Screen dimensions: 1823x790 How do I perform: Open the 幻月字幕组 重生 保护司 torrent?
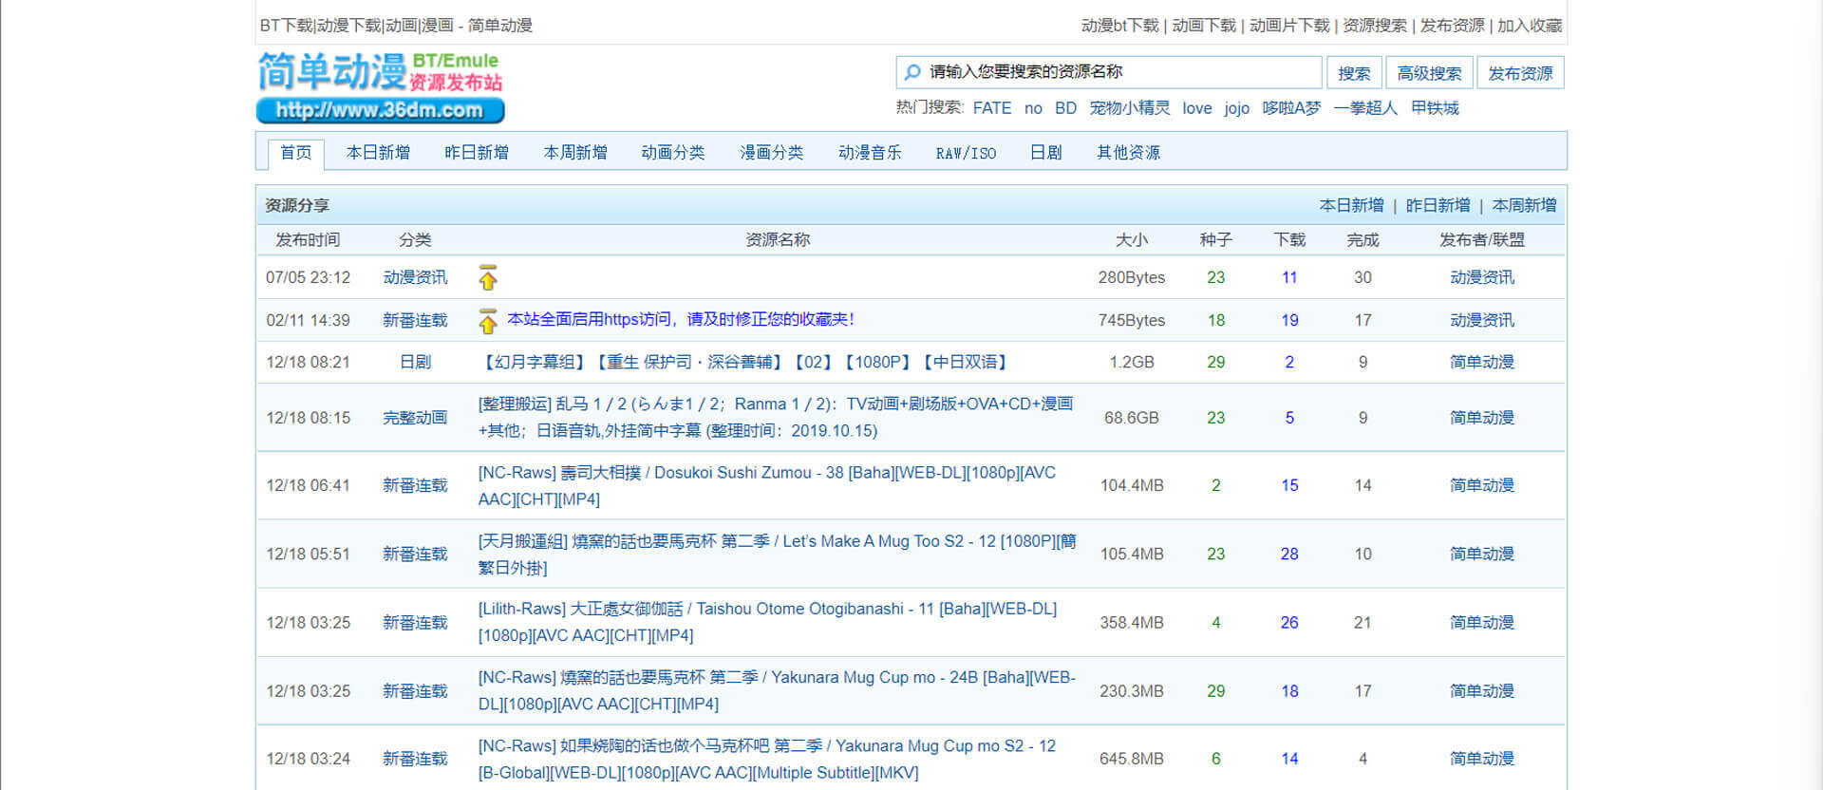click(x=745, y=362)
